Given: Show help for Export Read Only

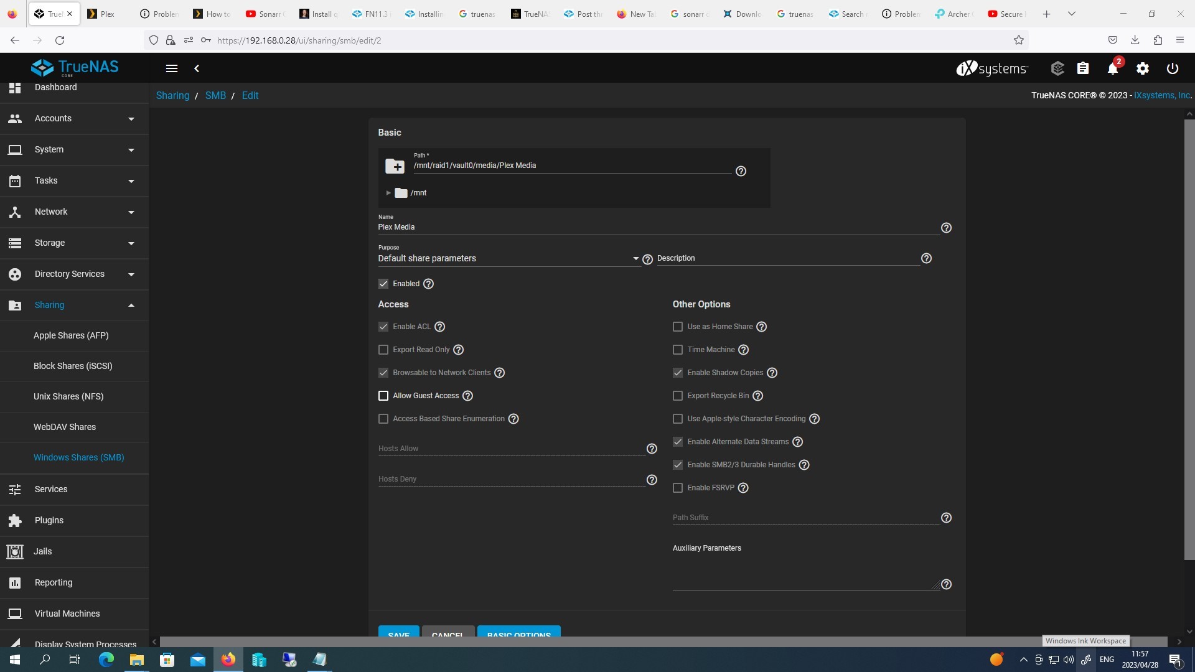Looking at the screenshot, I should pyautogui.click(x=458, y=350).
